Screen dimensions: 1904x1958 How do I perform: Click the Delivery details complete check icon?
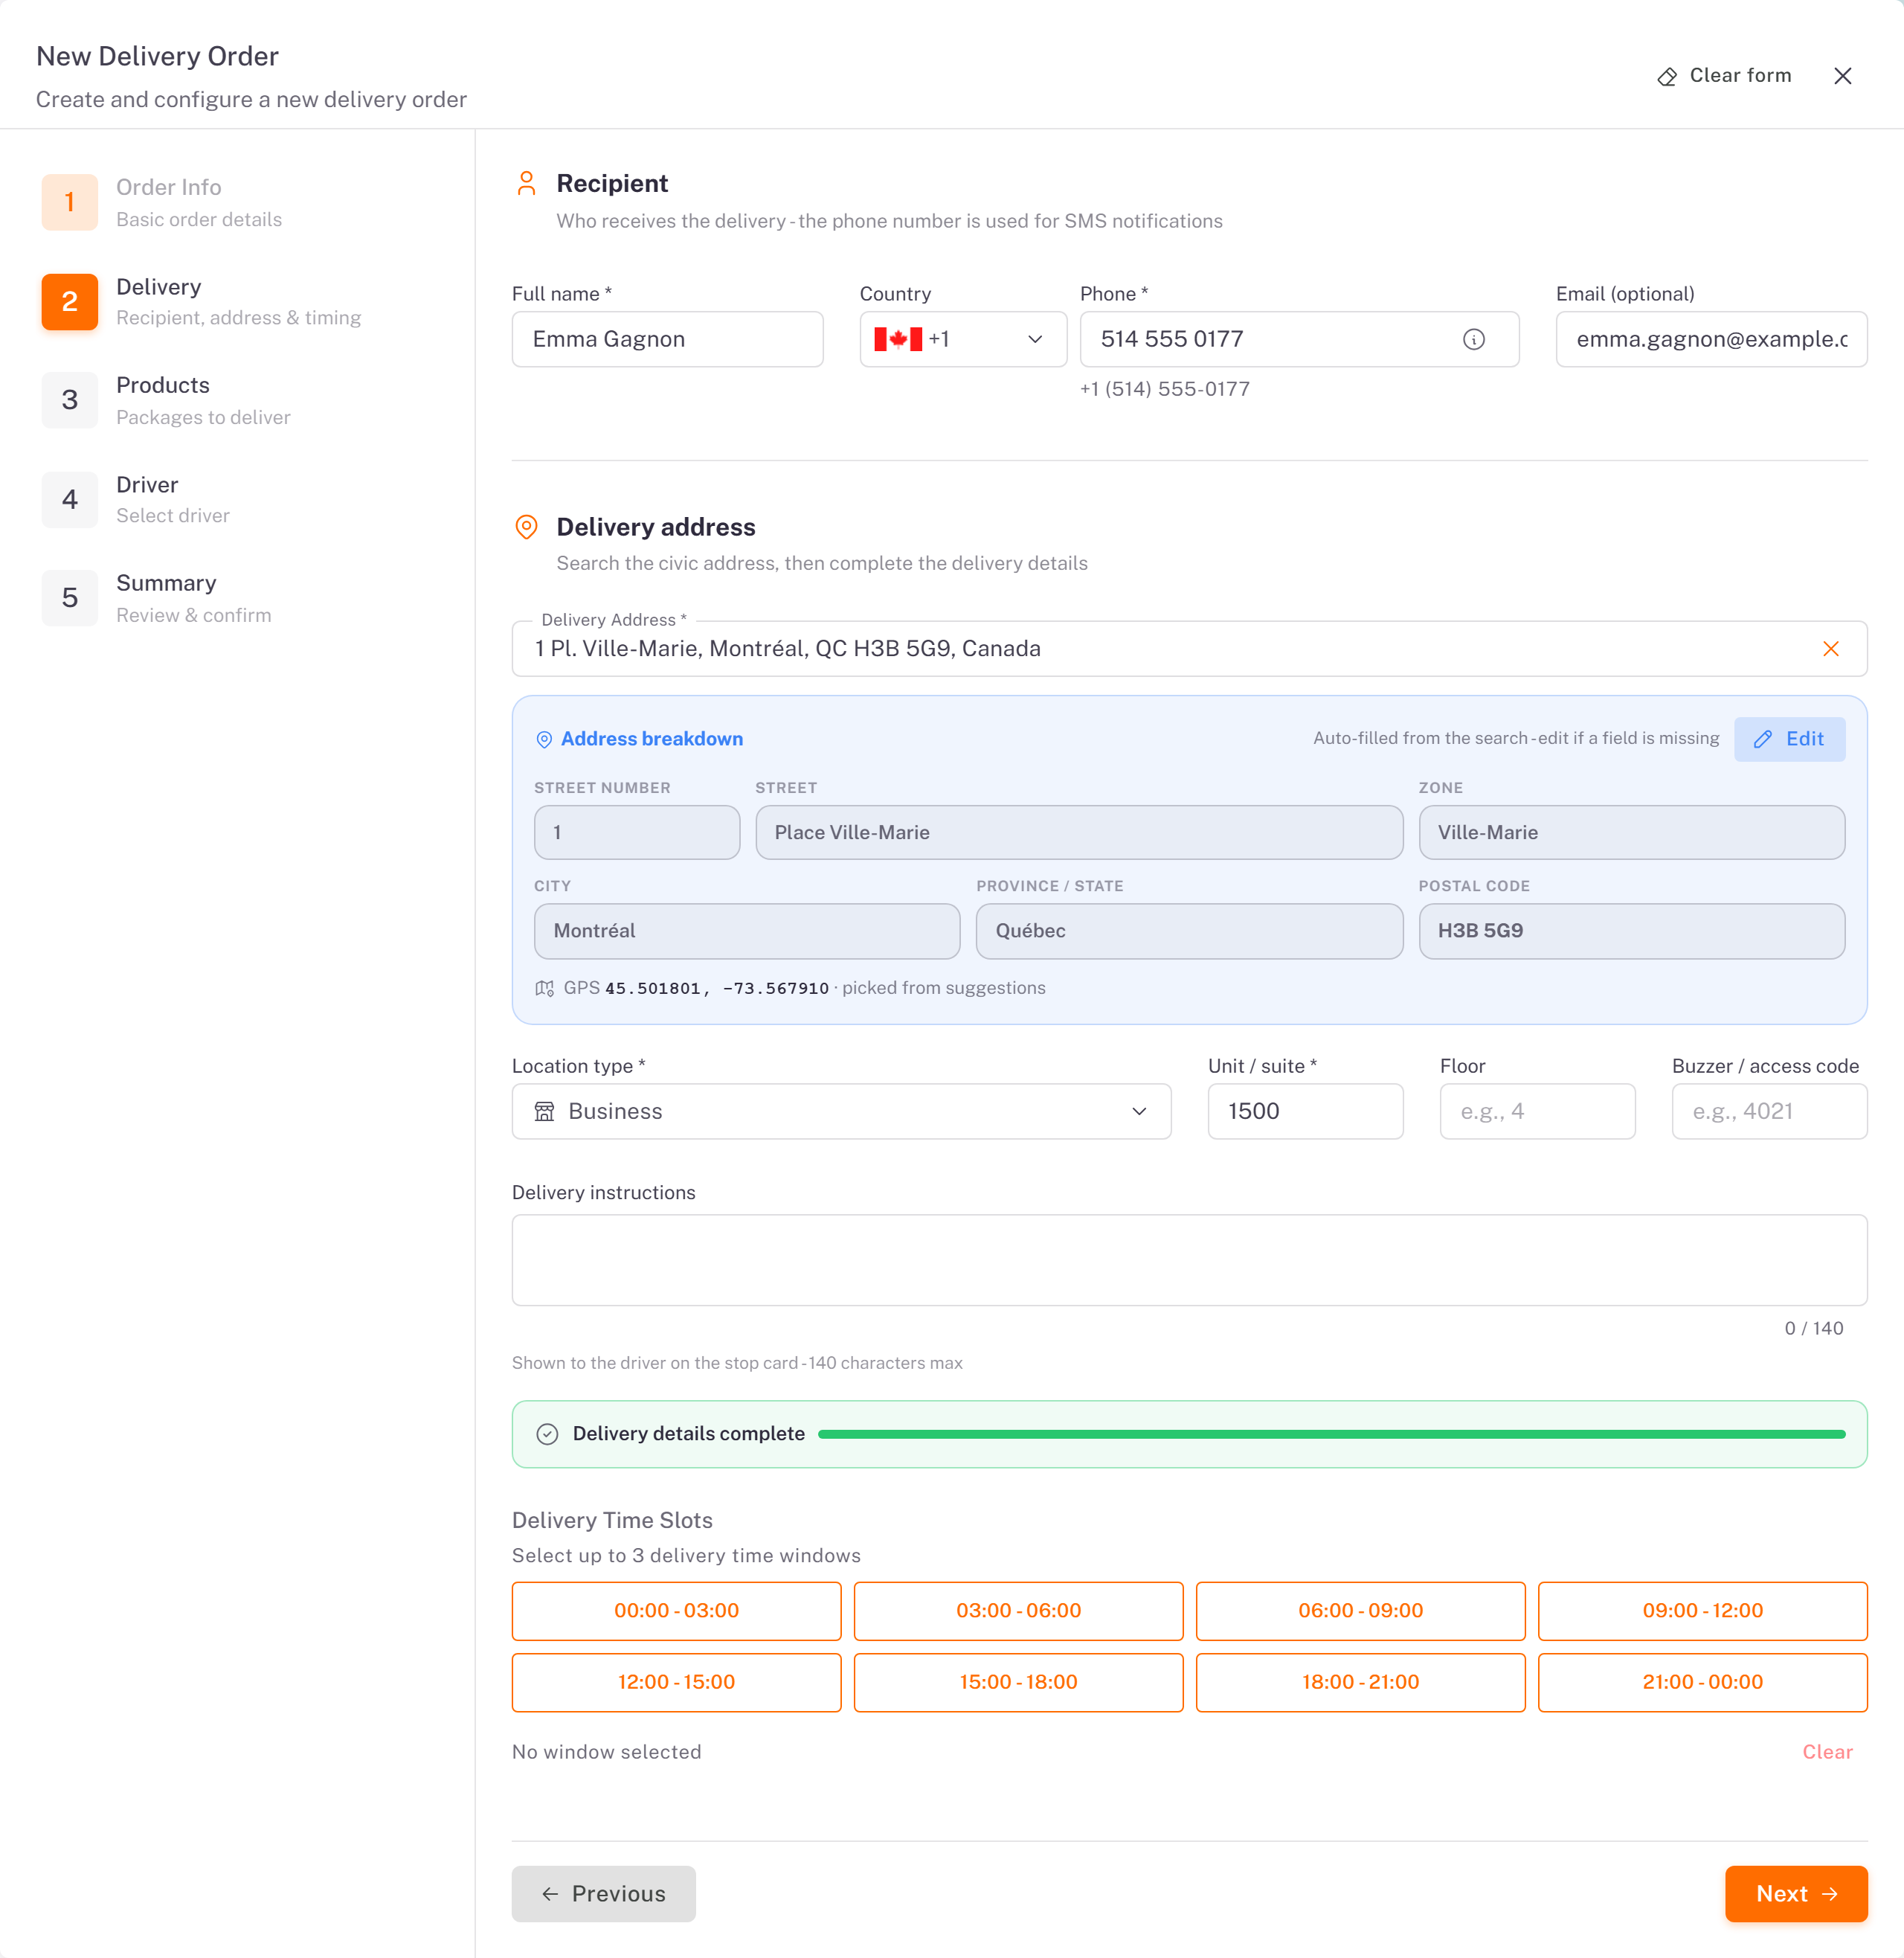point(547,1434)
